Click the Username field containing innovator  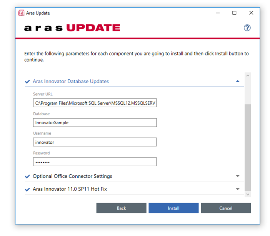click(x=95, y=142)
